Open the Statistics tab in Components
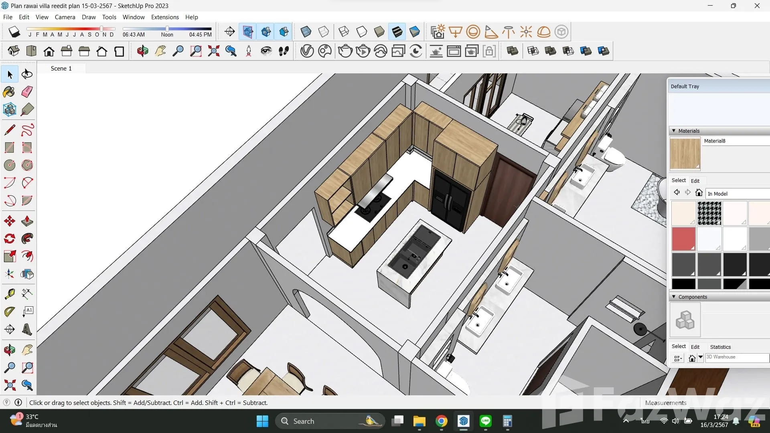This screenshot has width=770, height=433. click(720, 347)
